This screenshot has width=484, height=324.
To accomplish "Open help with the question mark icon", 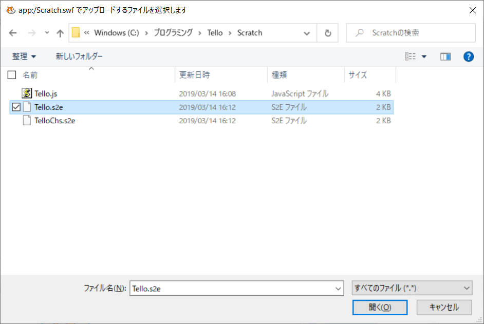I will click(468, 56).
